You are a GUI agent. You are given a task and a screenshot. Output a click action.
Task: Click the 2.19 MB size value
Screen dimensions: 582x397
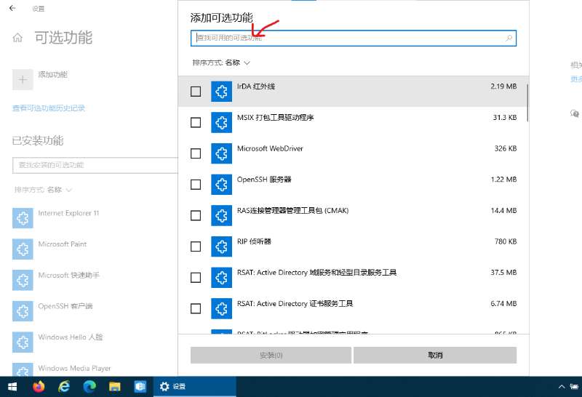[x=503, y=86]
